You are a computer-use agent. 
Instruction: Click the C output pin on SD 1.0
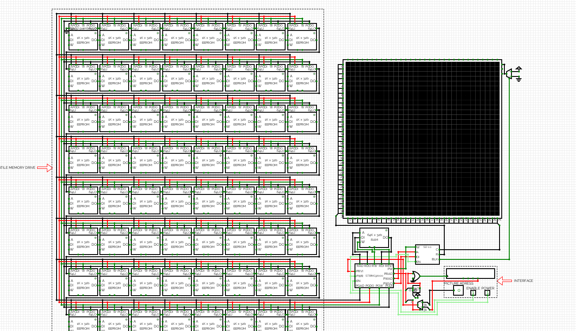(439, 250)
